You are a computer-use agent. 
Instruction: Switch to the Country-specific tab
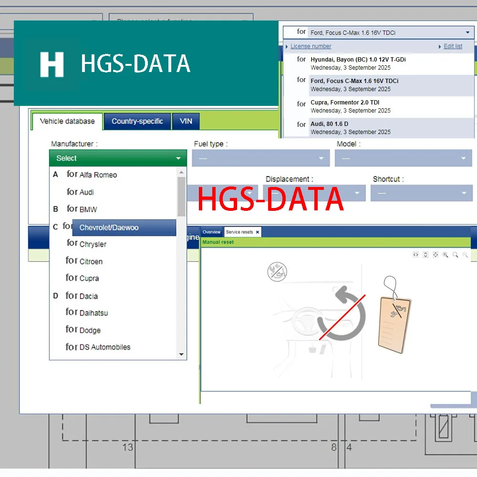coord(137,121)
